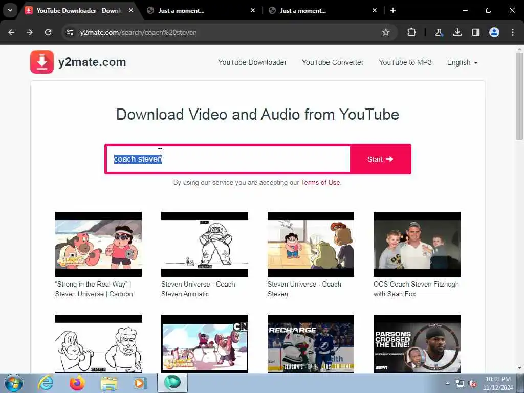The height and width of the screenshot is (393, 524).
Task: Click the Start button
Action: coord(380,159)
